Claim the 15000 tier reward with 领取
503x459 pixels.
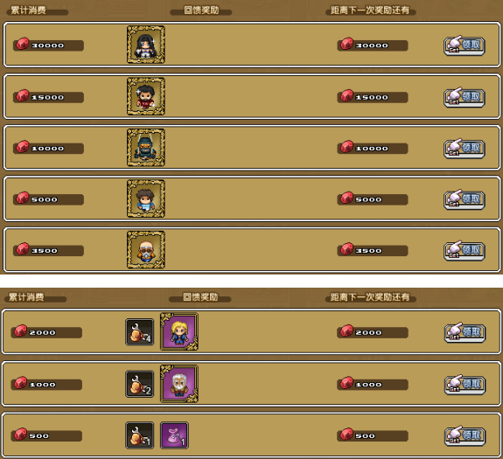465,97
